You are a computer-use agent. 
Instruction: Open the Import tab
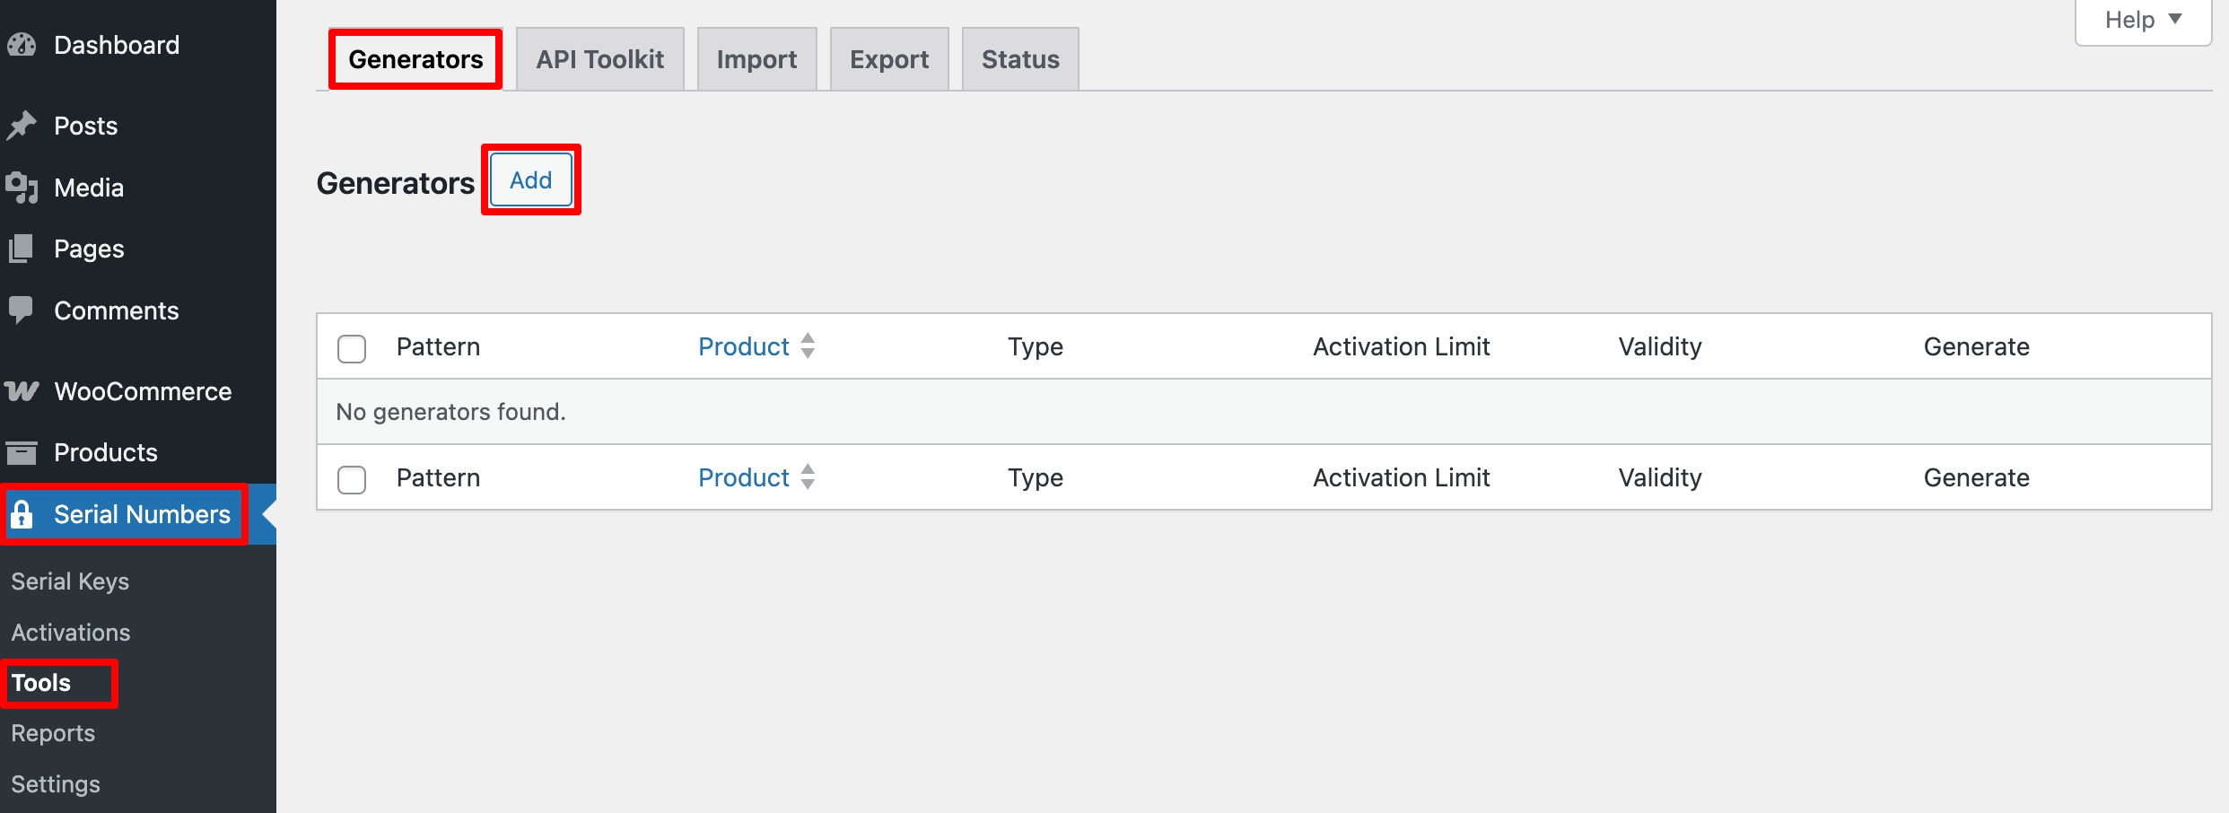(756, 59)
